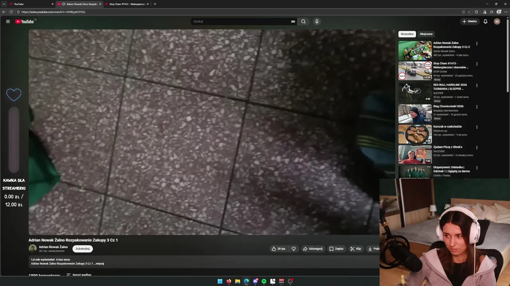Reload the page with refresh icon

point(11,12)
